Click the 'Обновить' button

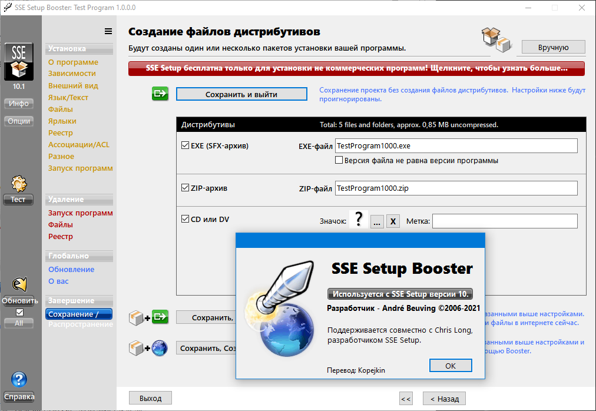click(x=19, y=300)
